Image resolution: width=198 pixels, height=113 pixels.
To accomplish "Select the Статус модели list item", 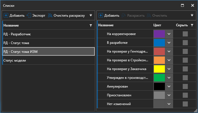I will 48,60.
